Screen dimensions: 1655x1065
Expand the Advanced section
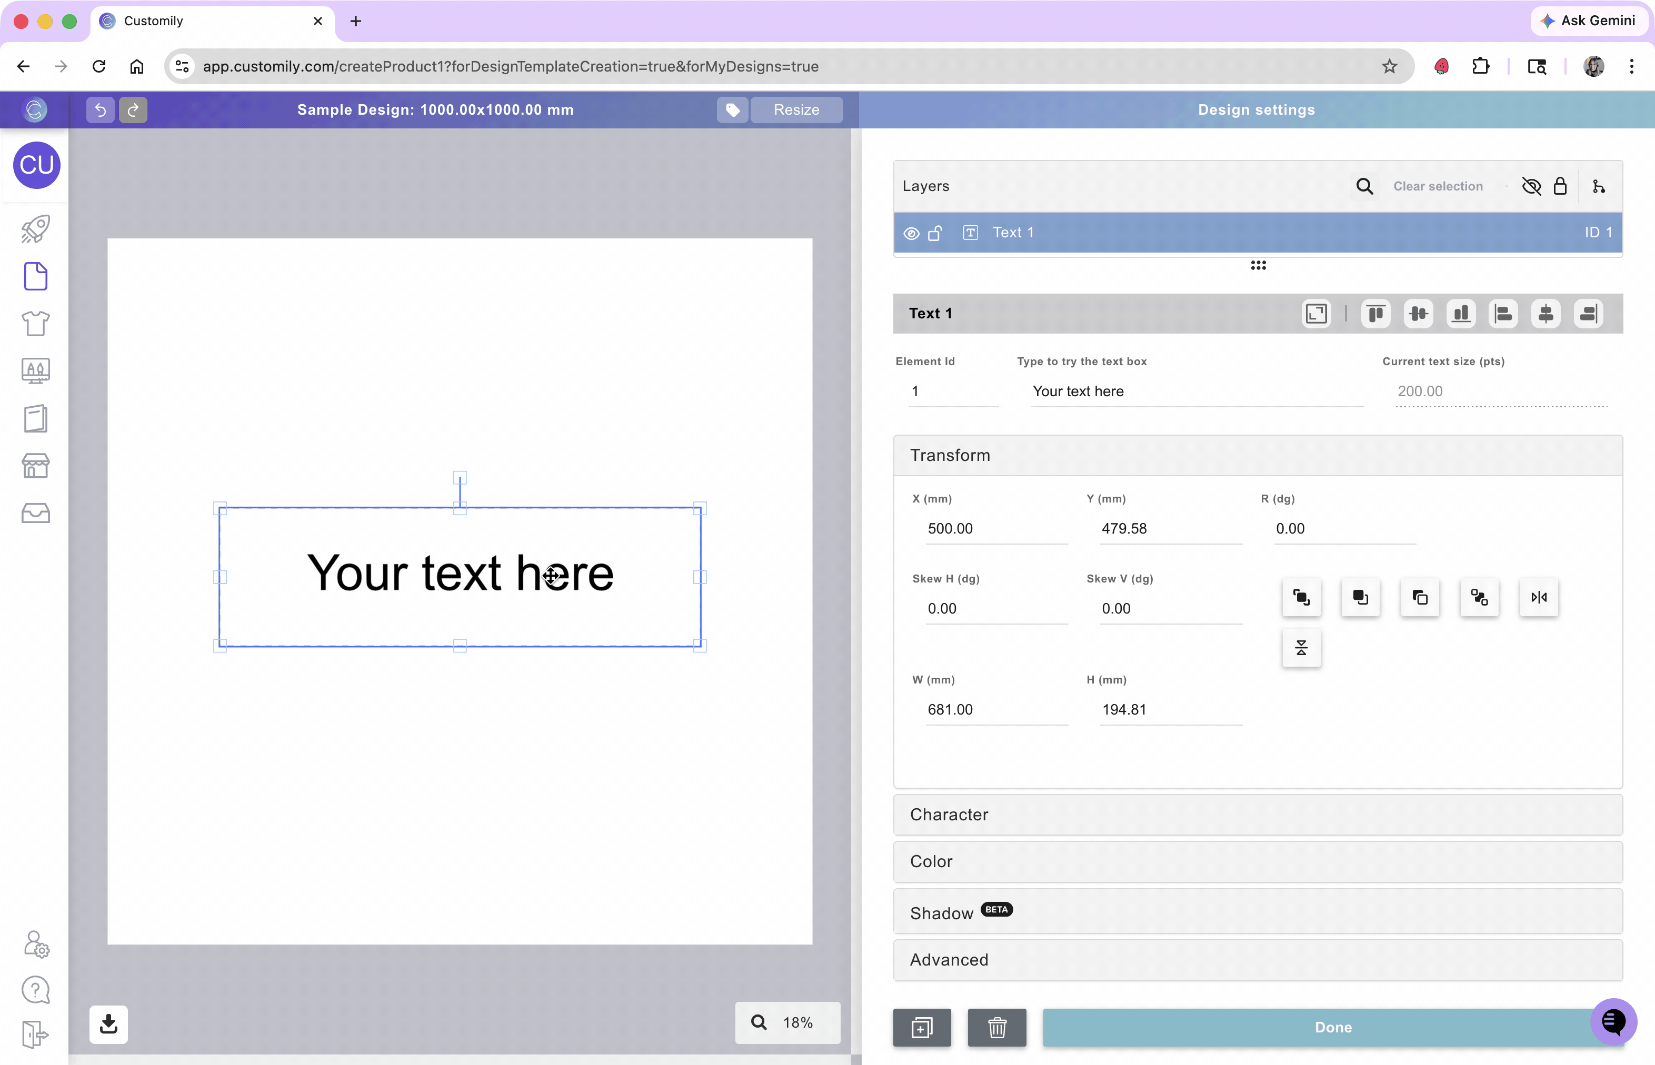1257,960
